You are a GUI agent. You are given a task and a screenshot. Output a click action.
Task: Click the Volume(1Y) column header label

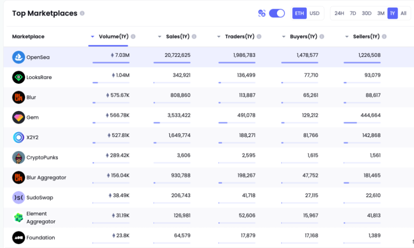[x=114, y=37]
